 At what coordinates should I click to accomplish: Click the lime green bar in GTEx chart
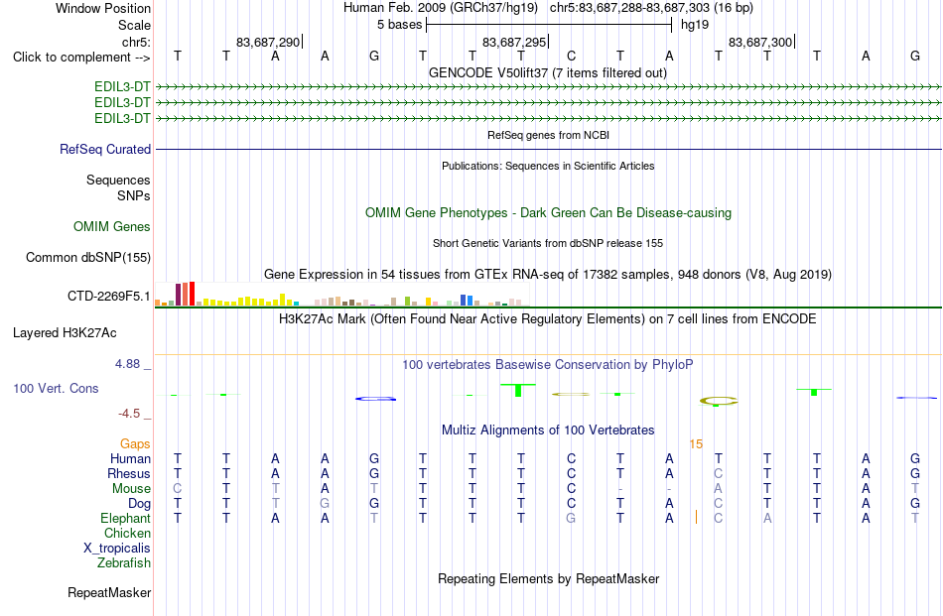(407, 302)
